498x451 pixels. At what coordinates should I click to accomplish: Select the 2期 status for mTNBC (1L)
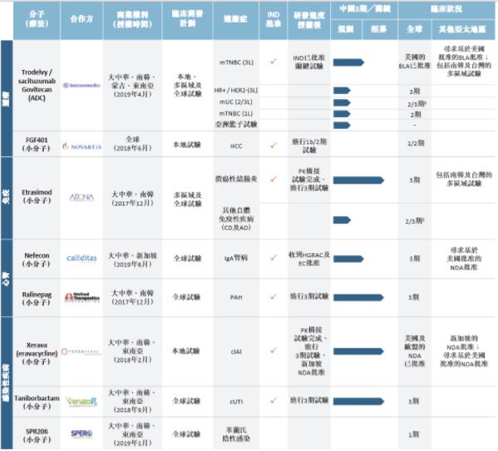pyautogui.click(x=416, y=115)
